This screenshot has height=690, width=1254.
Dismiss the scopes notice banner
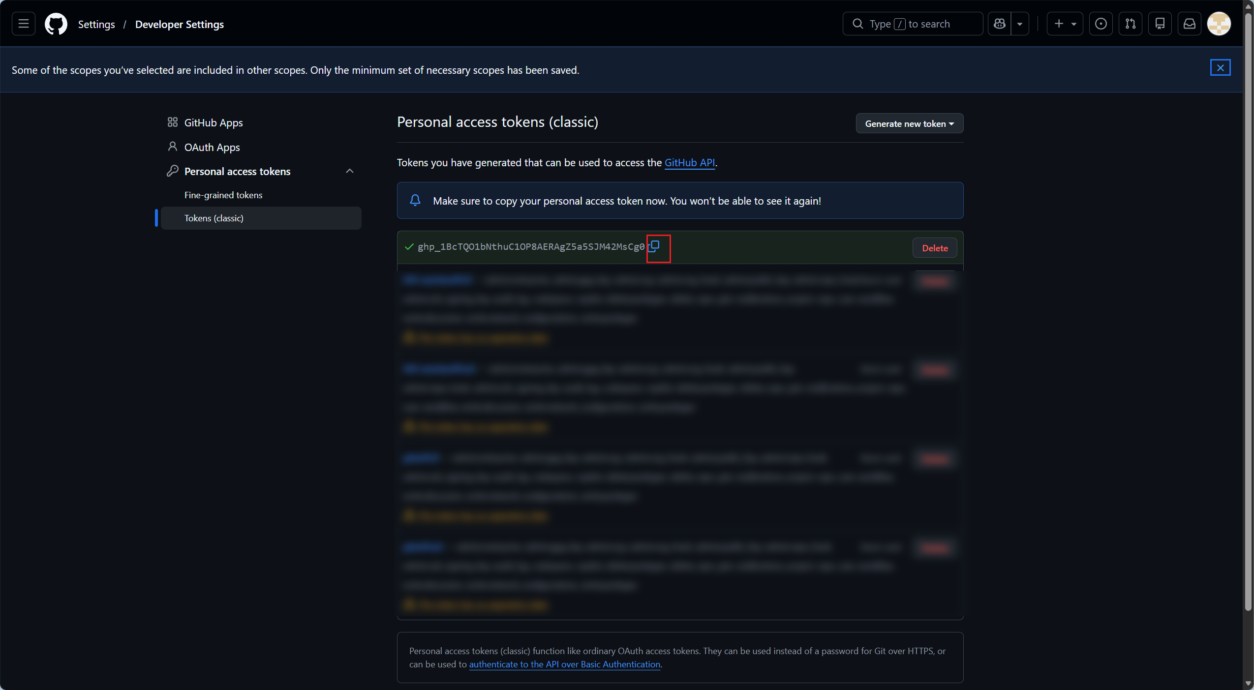[1220, 68]
